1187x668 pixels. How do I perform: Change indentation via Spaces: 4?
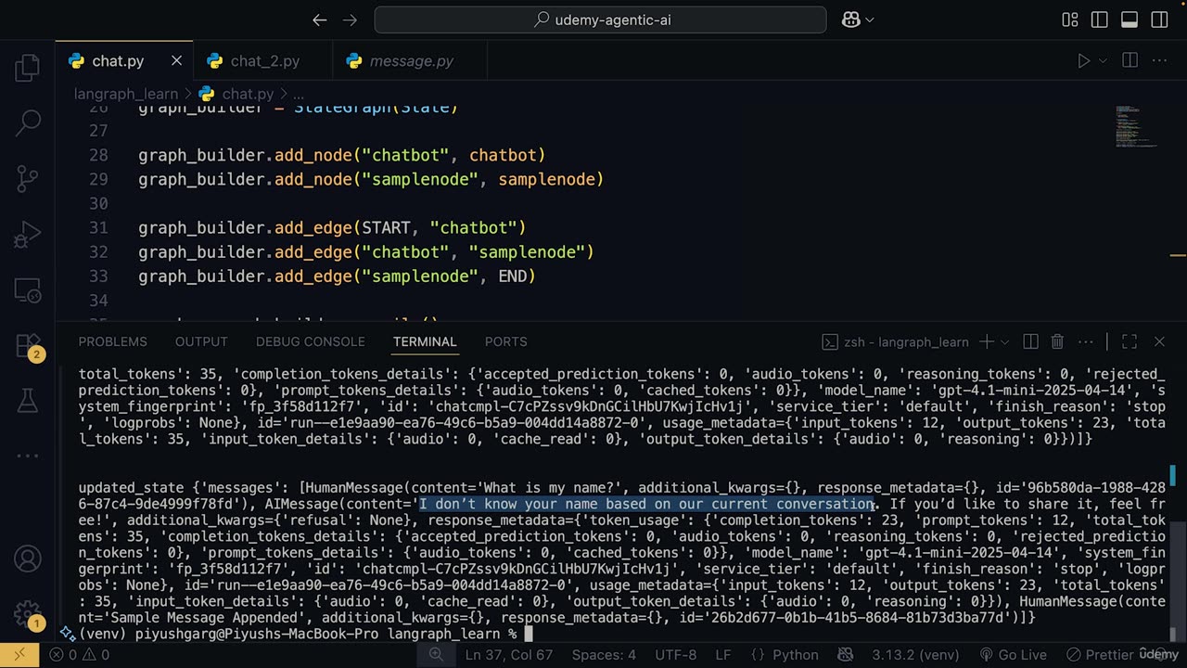click(604, 655)
